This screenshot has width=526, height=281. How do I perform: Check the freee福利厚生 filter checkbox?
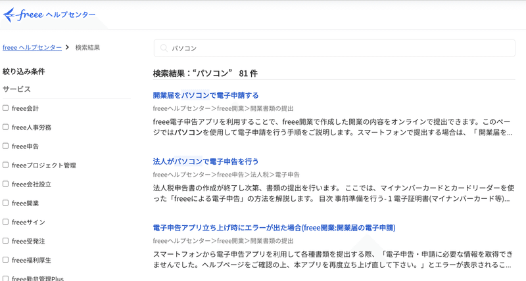6,259
